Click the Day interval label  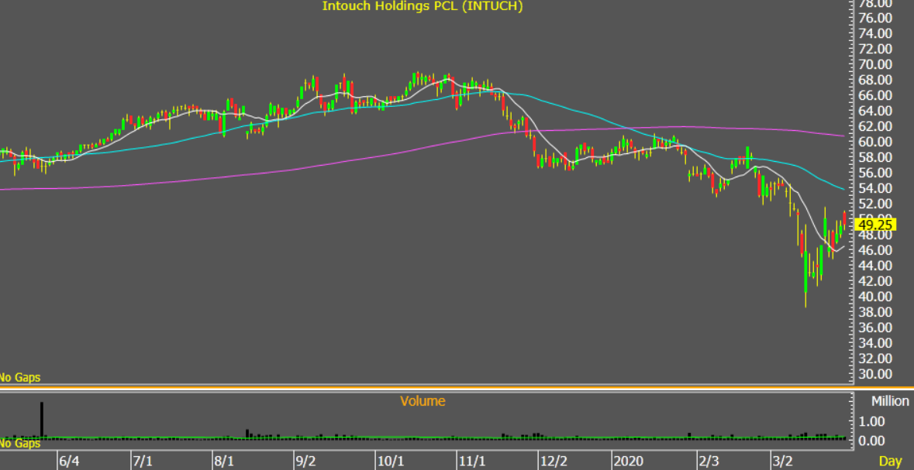coord(891,461)
